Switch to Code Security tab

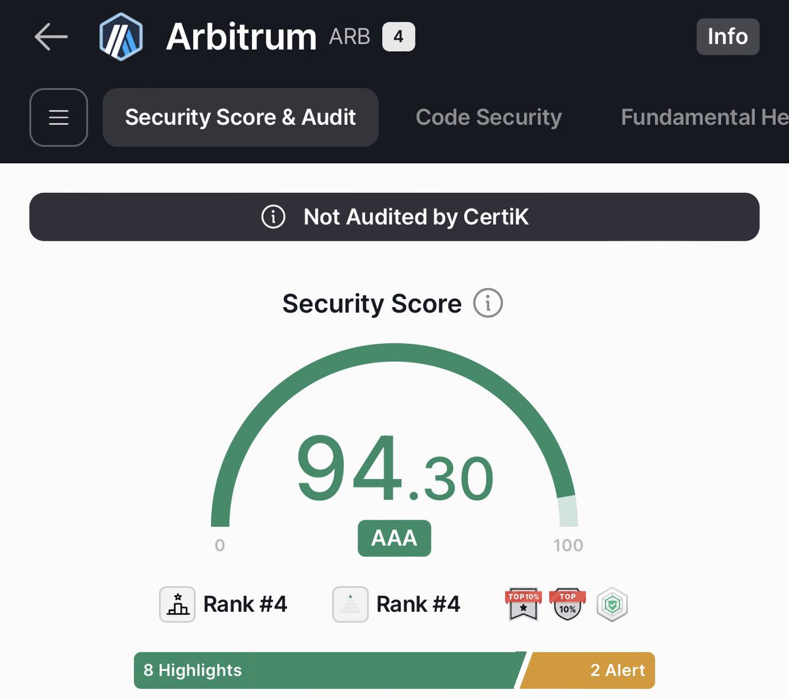click(x=489, y=117)
